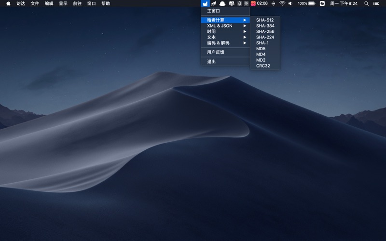Click the battery status icon
The height and width of the screenshot is (241, 386).
pyautogui.click(x=312, y=3)
